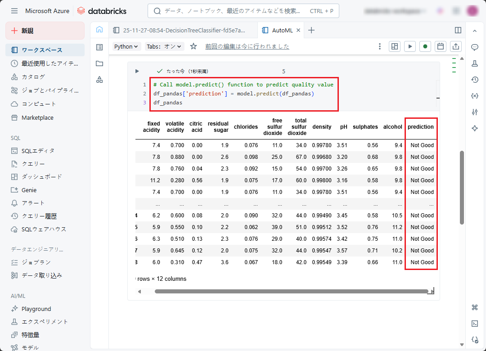Open the Assistant sparkle icon
The height and width of the screenshot is (351, 486).
coord(474,128)
